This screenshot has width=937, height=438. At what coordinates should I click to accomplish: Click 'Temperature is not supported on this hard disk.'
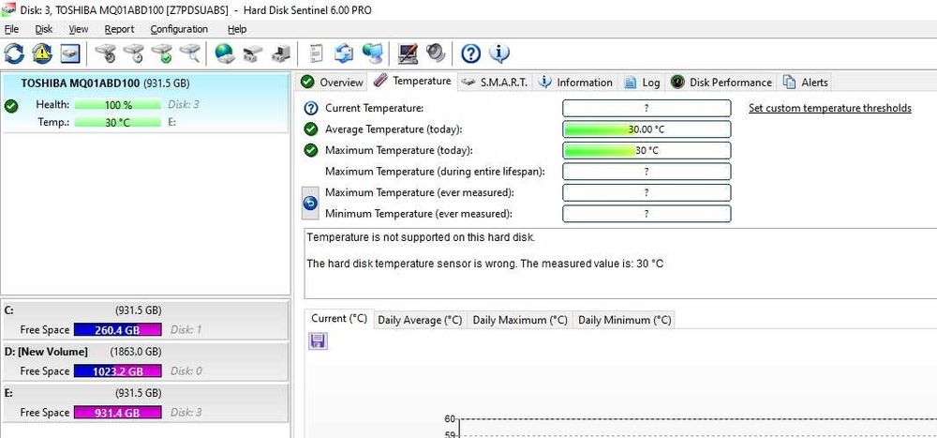(421, 237)
